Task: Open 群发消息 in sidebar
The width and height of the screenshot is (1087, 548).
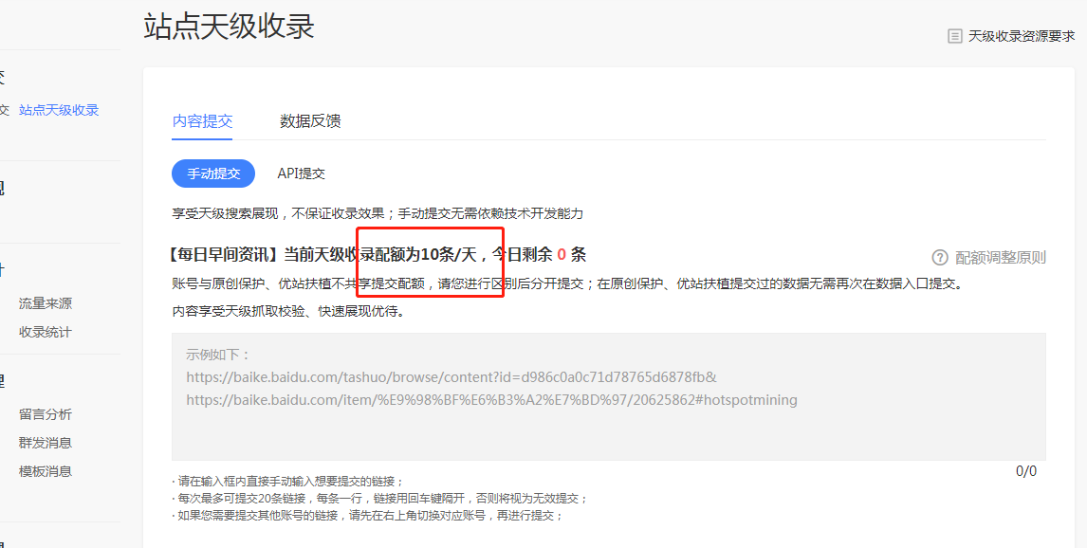Action: pos(46,443)
